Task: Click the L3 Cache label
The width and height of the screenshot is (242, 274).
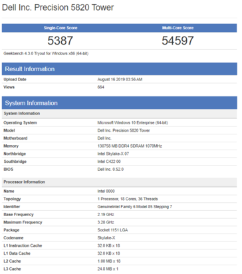Action: coord(12,269)
